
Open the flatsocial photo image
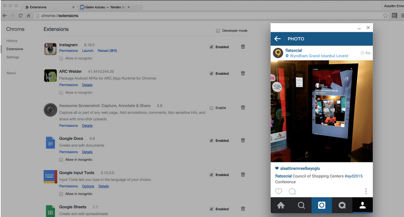coord(322,111)
